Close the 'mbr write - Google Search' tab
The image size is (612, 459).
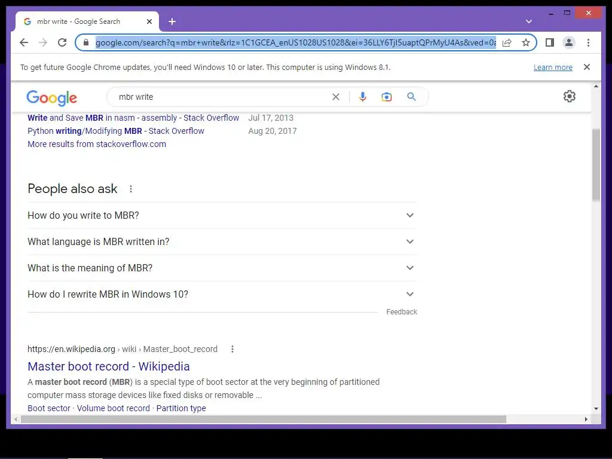pyautogui.click(x=149, y=22)
